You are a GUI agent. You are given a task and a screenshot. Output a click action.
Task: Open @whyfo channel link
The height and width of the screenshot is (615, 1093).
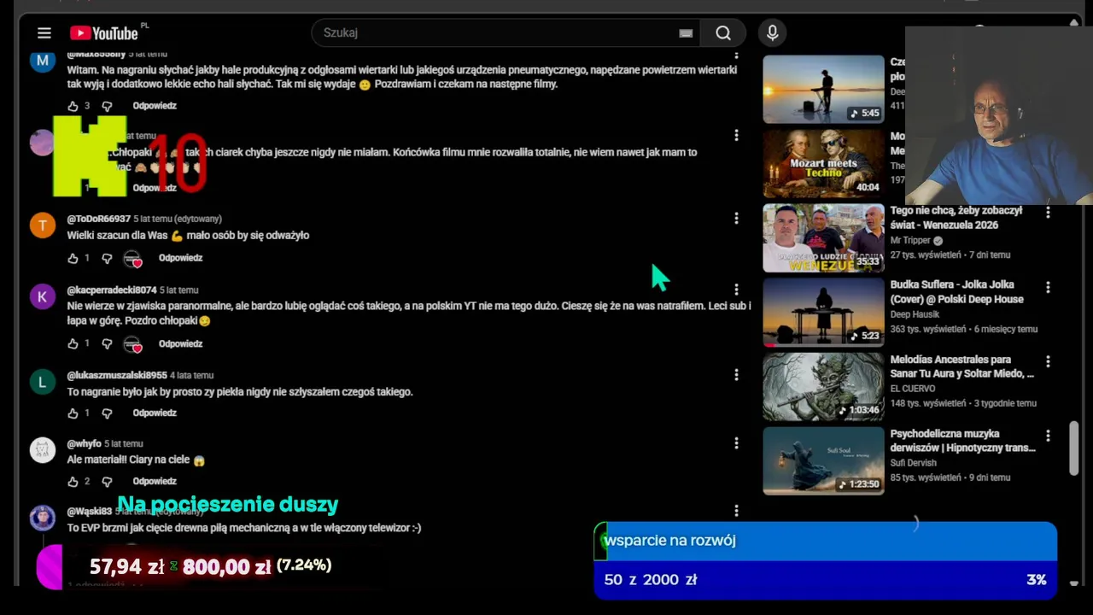[x=84, y=443]
